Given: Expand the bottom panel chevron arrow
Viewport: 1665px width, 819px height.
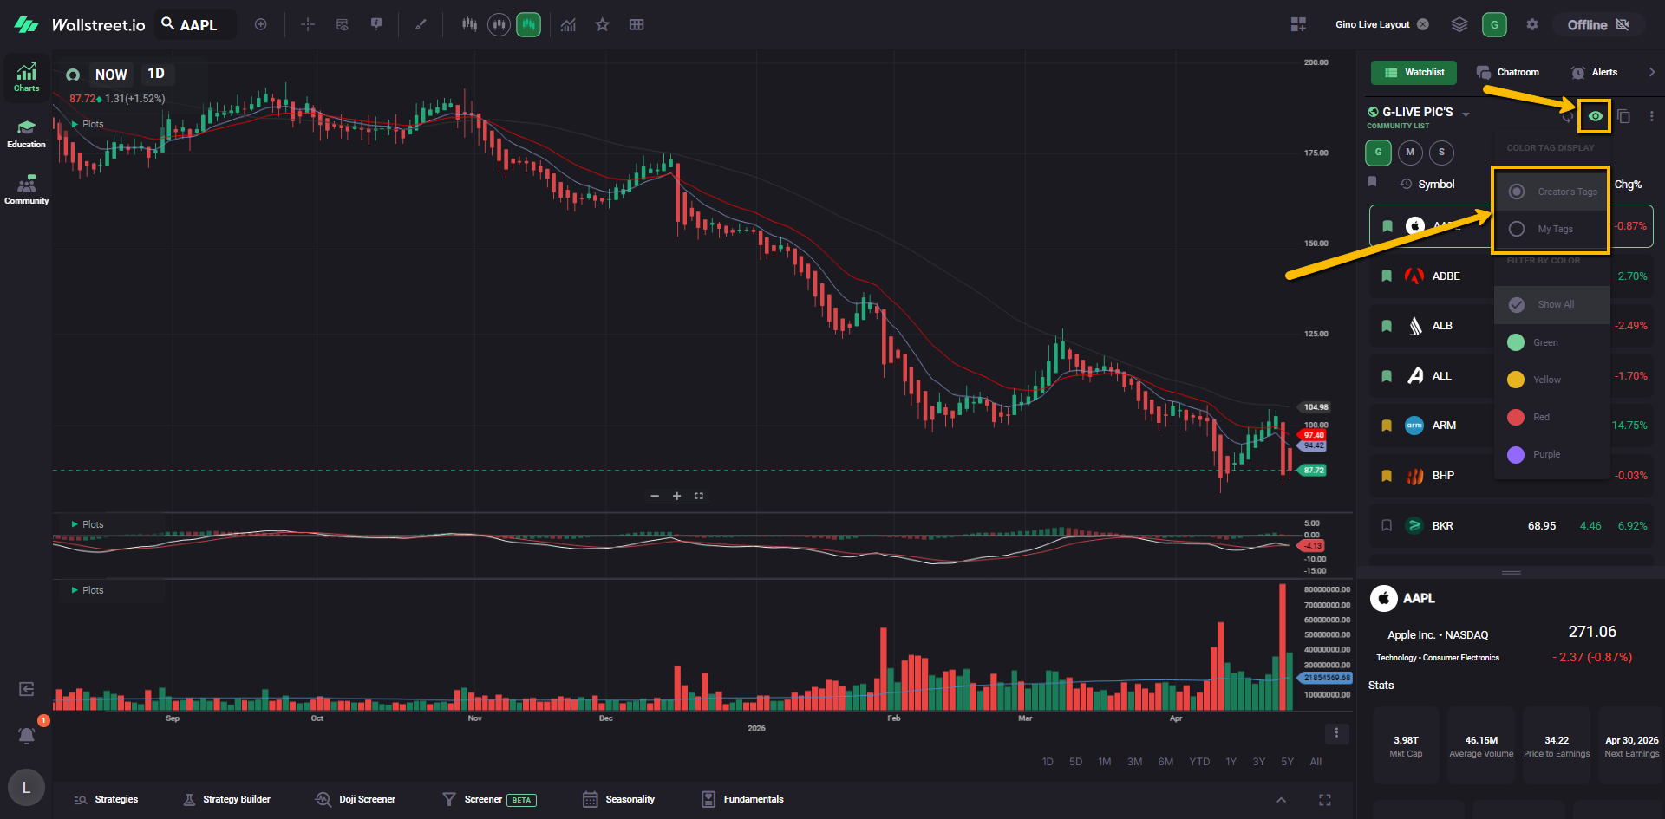Looking at the screenshot, I should pos(1281,800).
